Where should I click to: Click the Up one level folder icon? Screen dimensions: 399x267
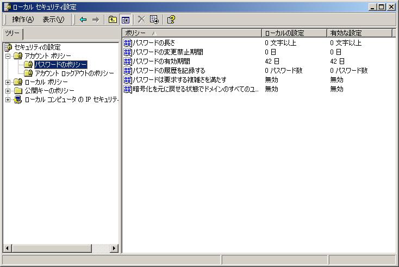pyautogui.click(x=113, y=20)
